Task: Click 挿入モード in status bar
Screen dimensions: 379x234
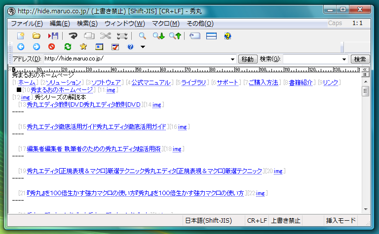Action: pos(341,221)
